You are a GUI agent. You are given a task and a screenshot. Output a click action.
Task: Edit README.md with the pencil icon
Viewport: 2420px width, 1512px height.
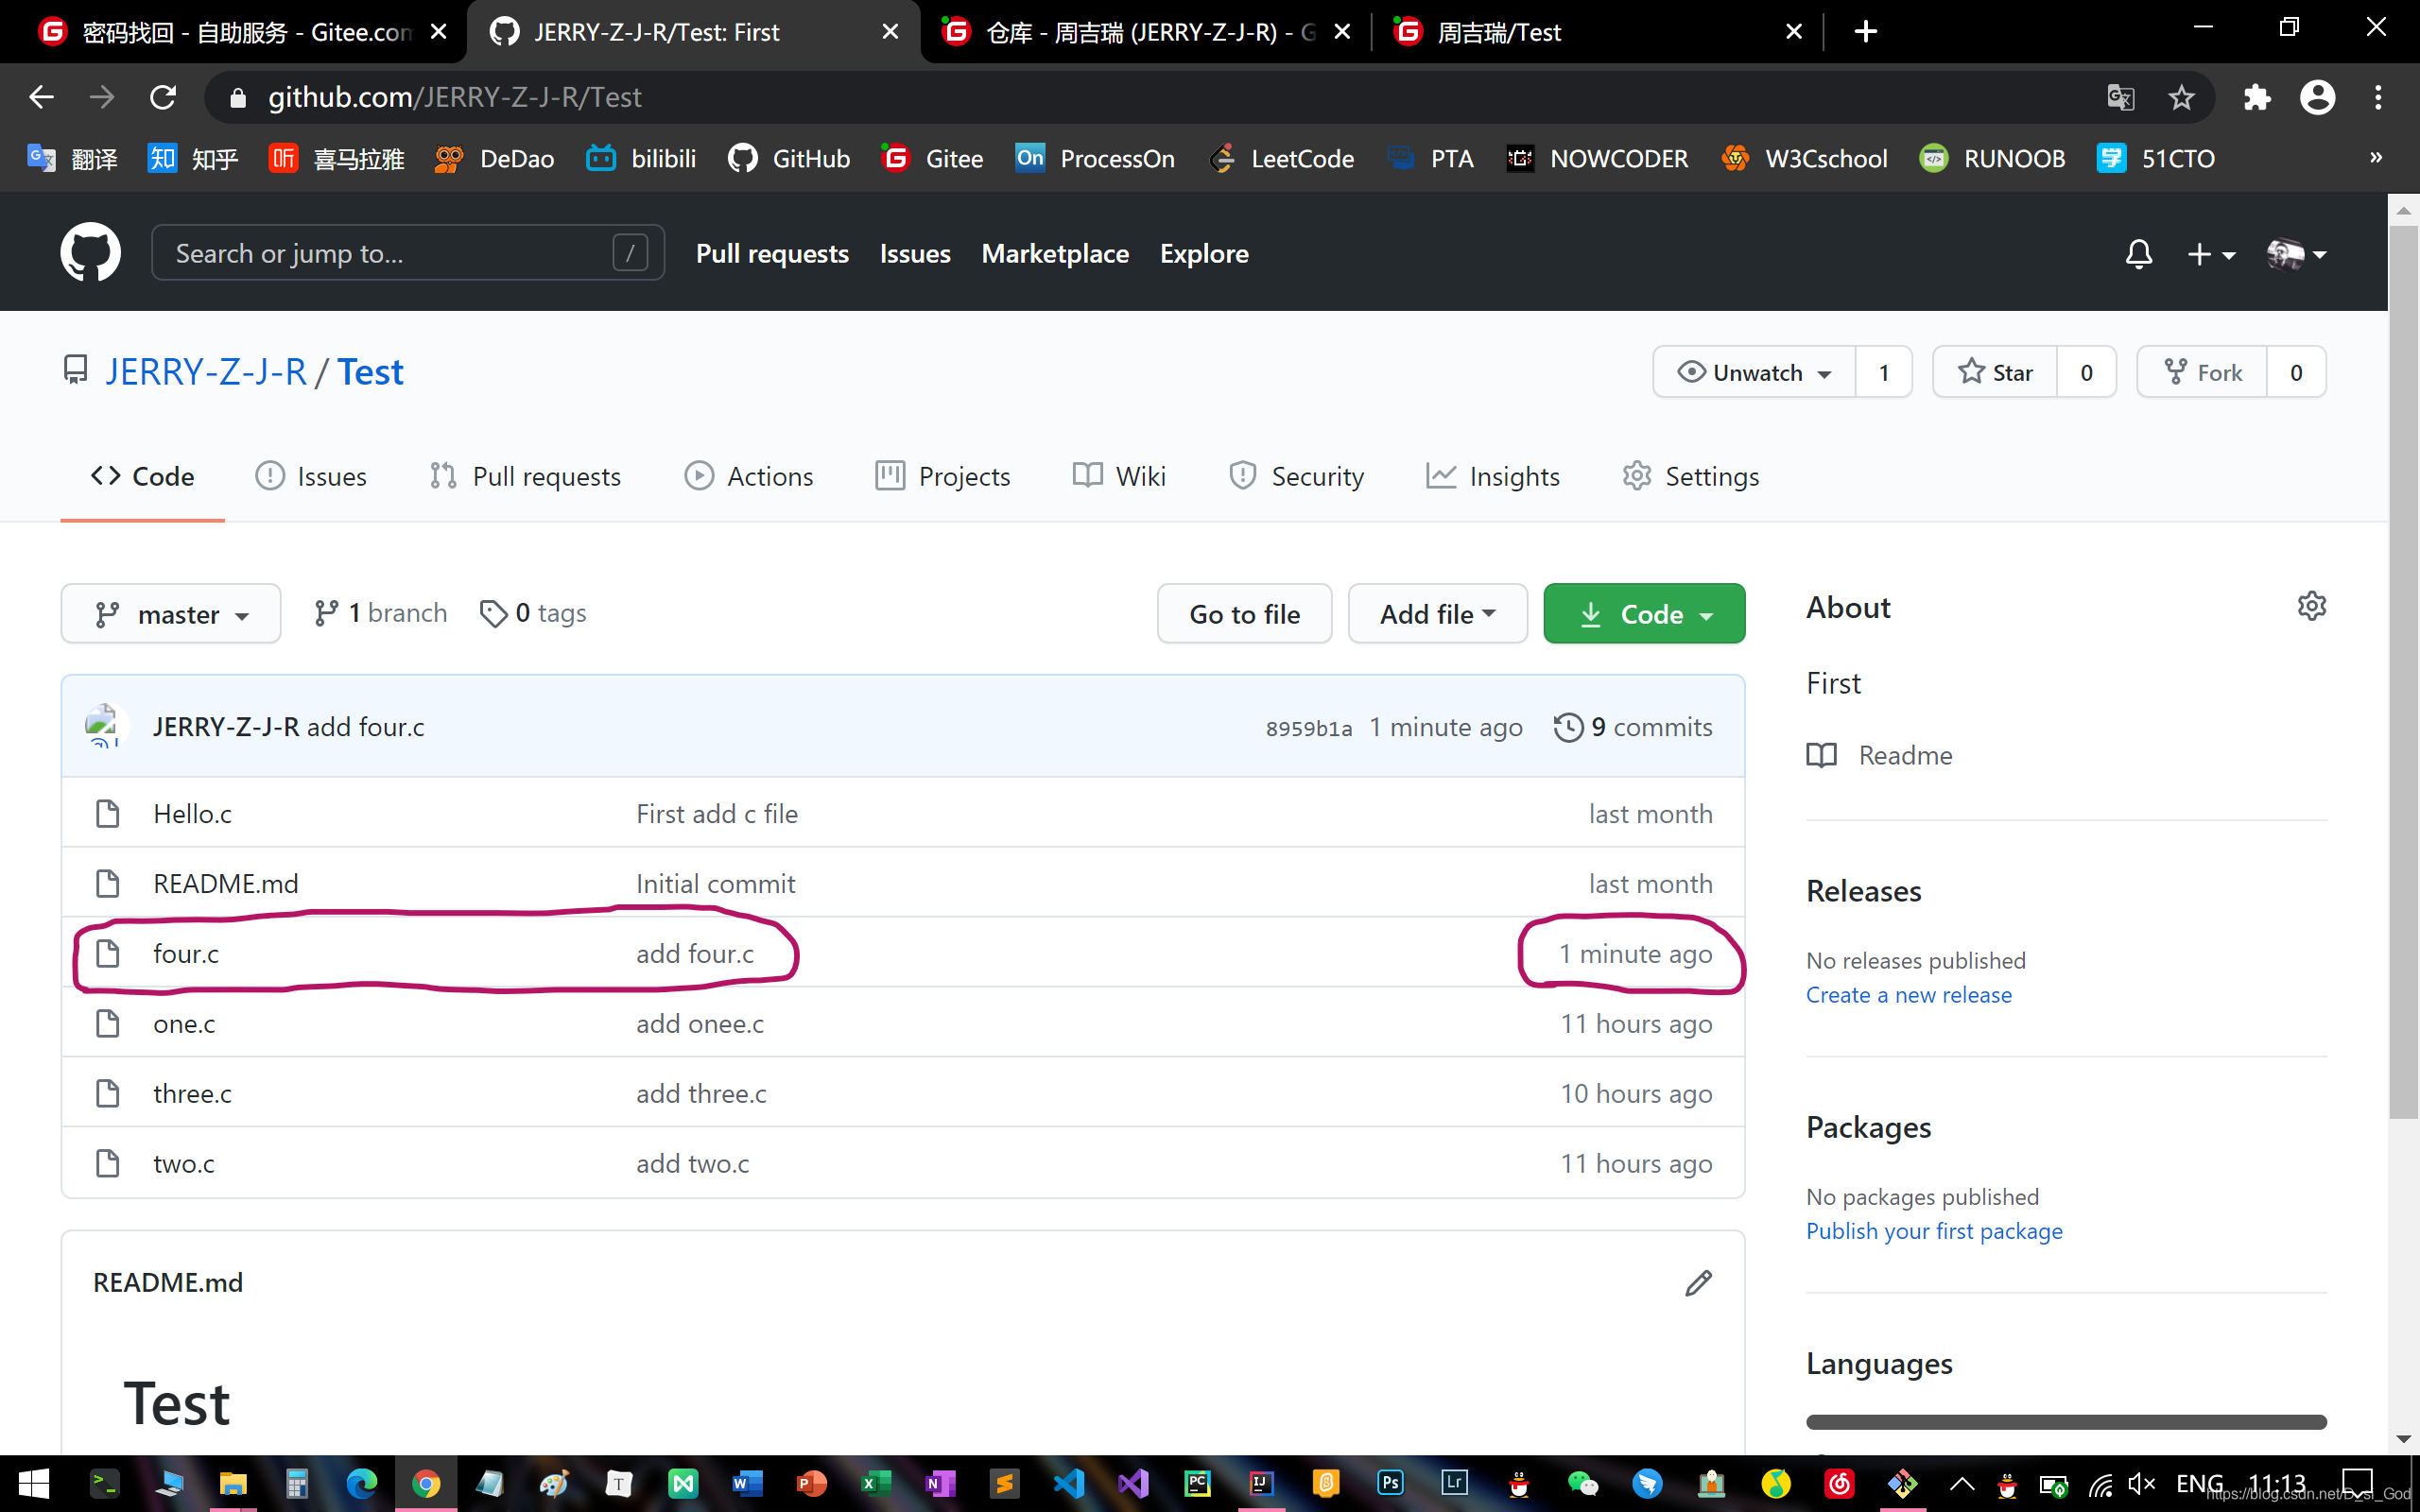(x=1698, y=1282)
